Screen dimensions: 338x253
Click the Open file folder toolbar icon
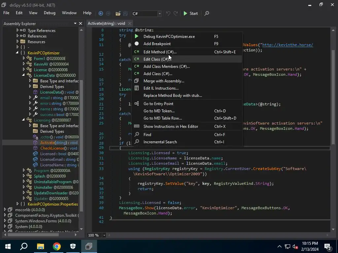coord(118,14)
